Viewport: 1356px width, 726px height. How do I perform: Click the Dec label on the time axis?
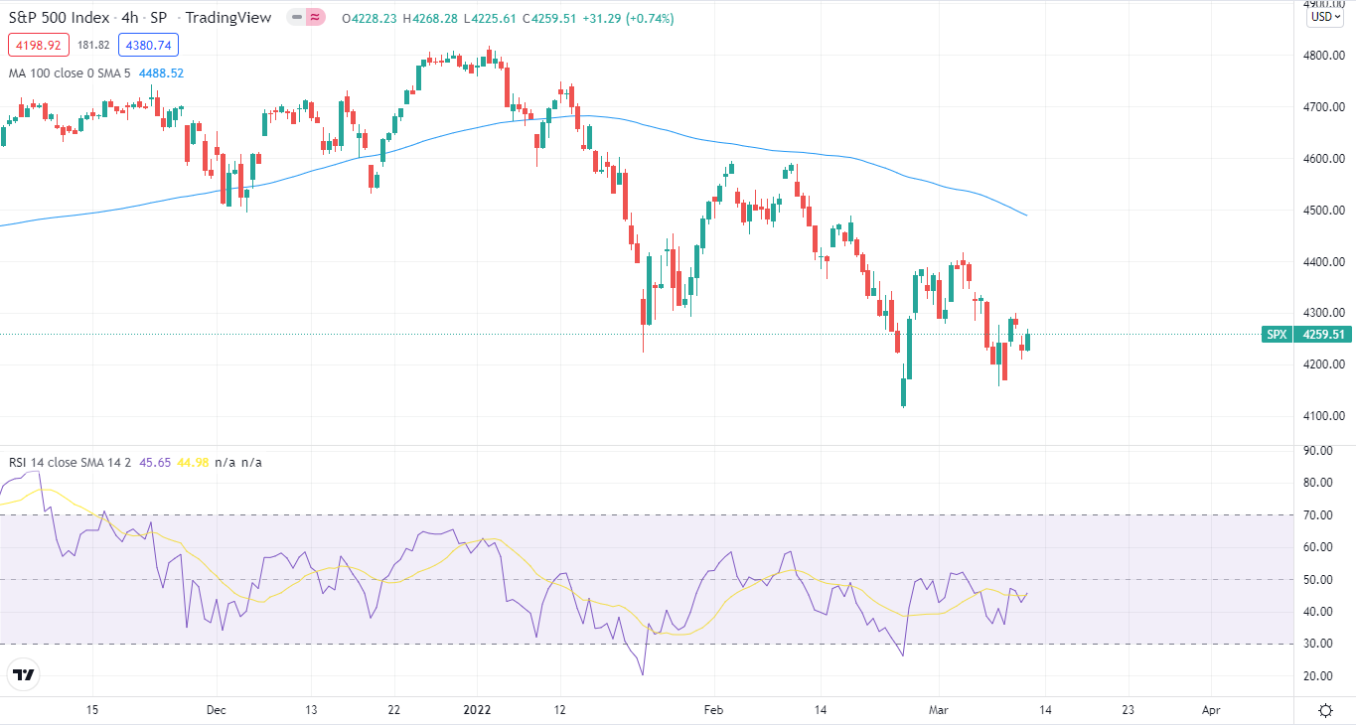coord(217,710)
